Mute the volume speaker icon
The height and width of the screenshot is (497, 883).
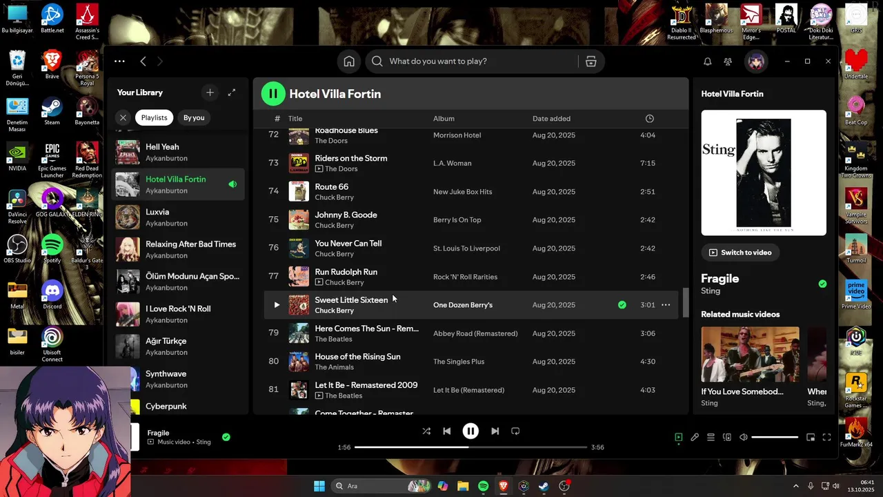coord(744,437)
